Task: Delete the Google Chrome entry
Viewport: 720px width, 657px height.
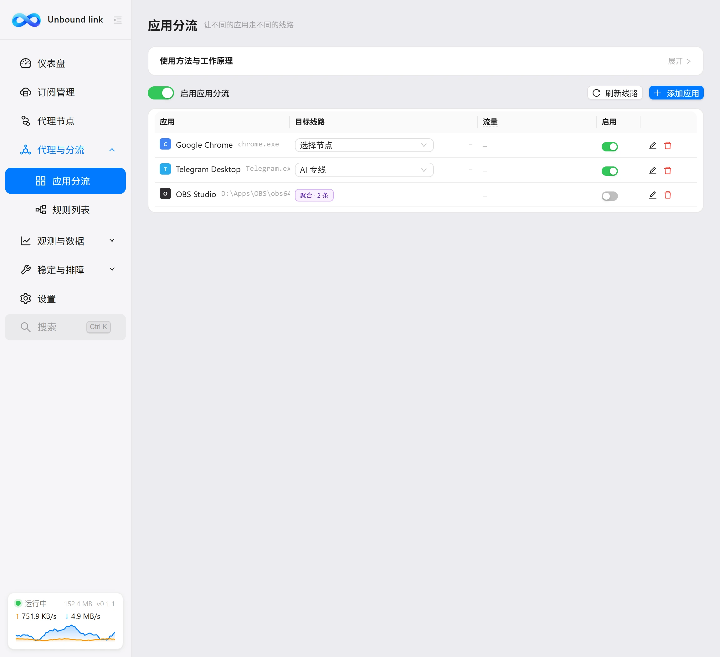Action: [x=667, y=145]
